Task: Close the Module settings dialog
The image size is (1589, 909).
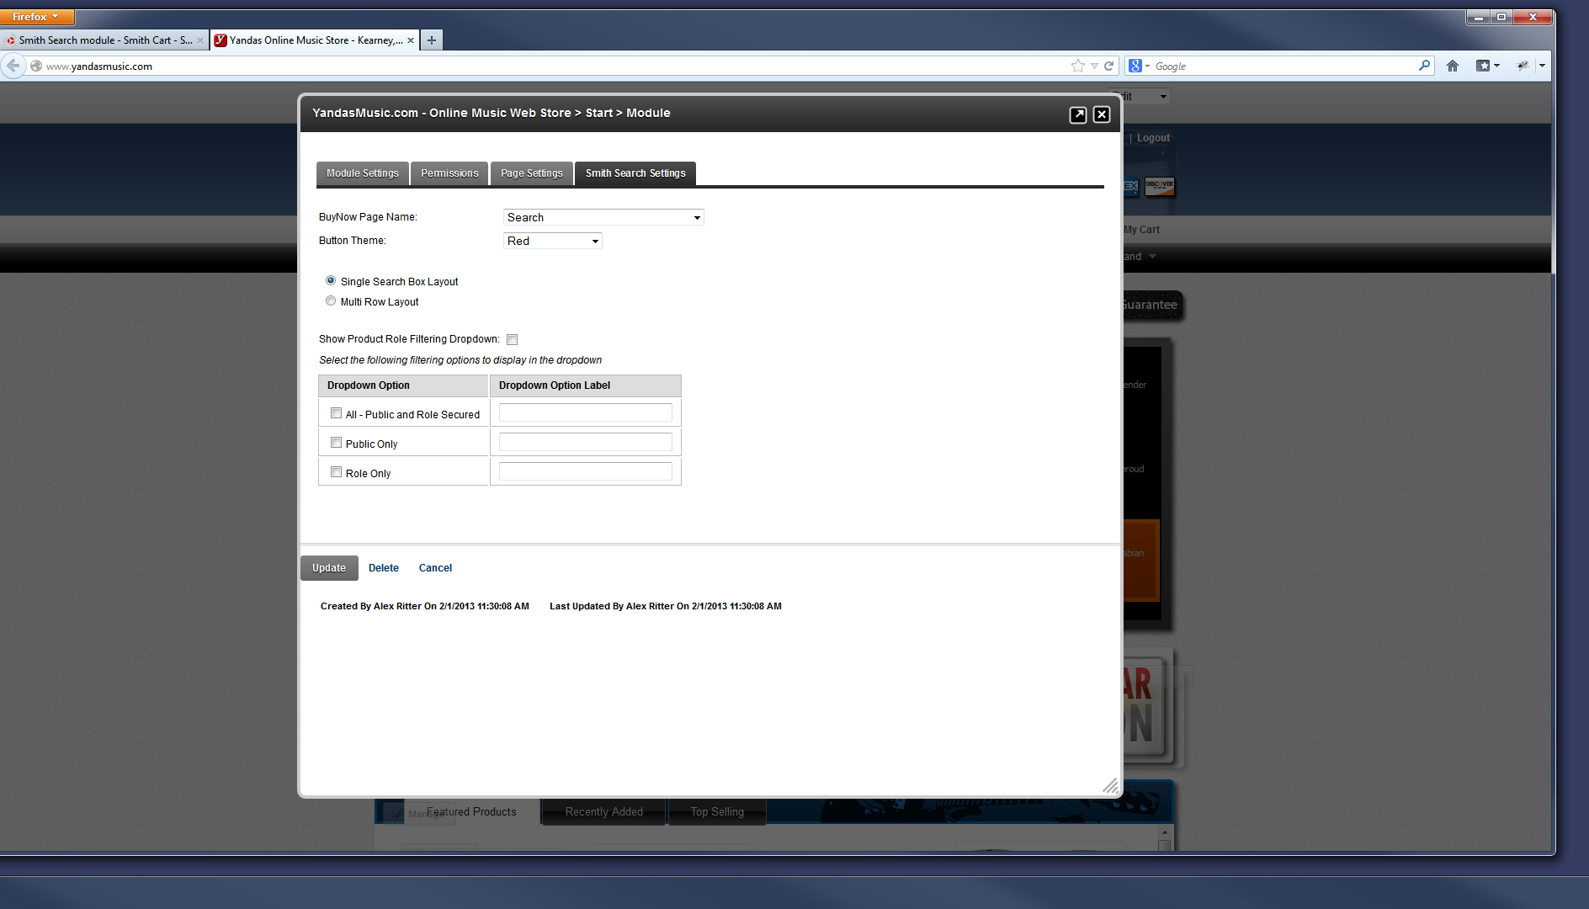Action: [1101, 114]
